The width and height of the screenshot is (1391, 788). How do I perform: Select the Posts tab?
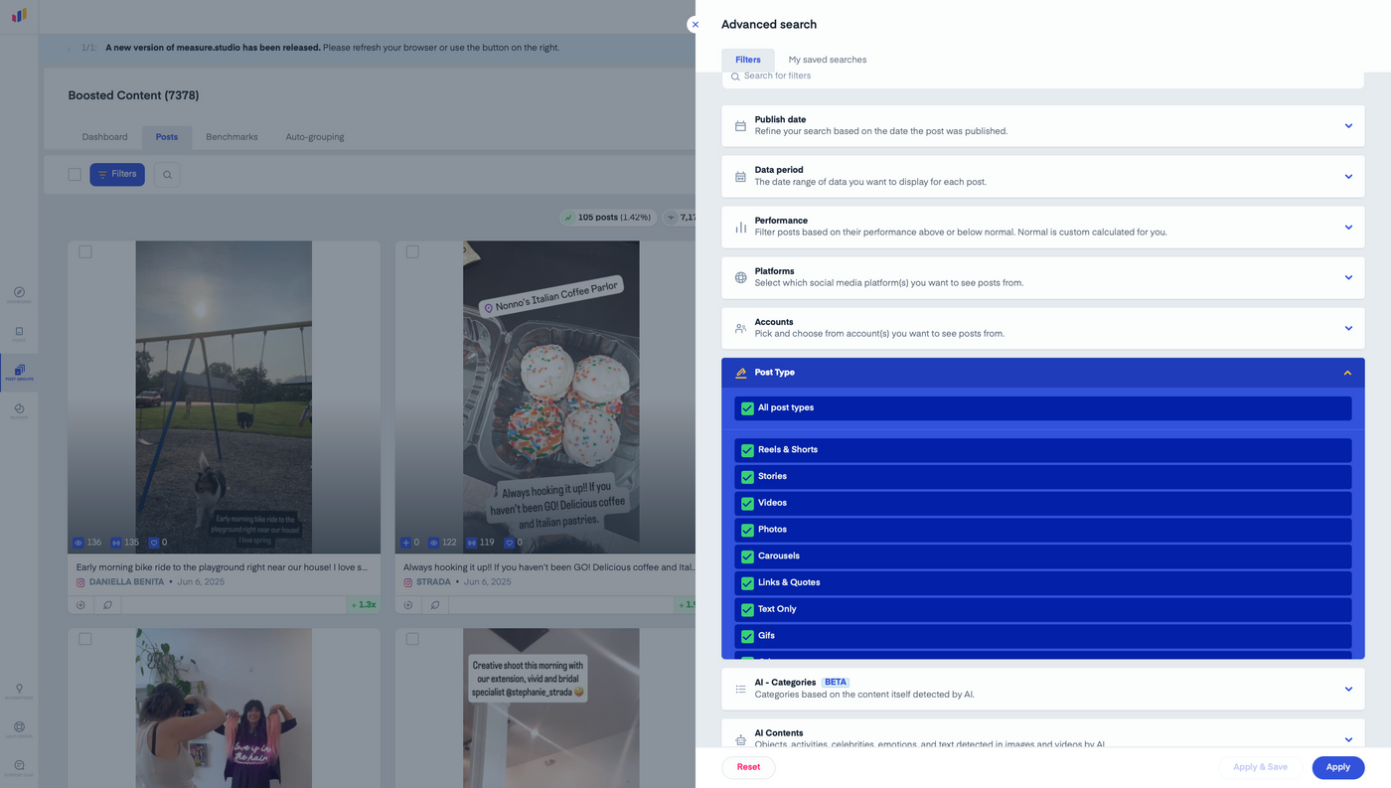(167, 137)
